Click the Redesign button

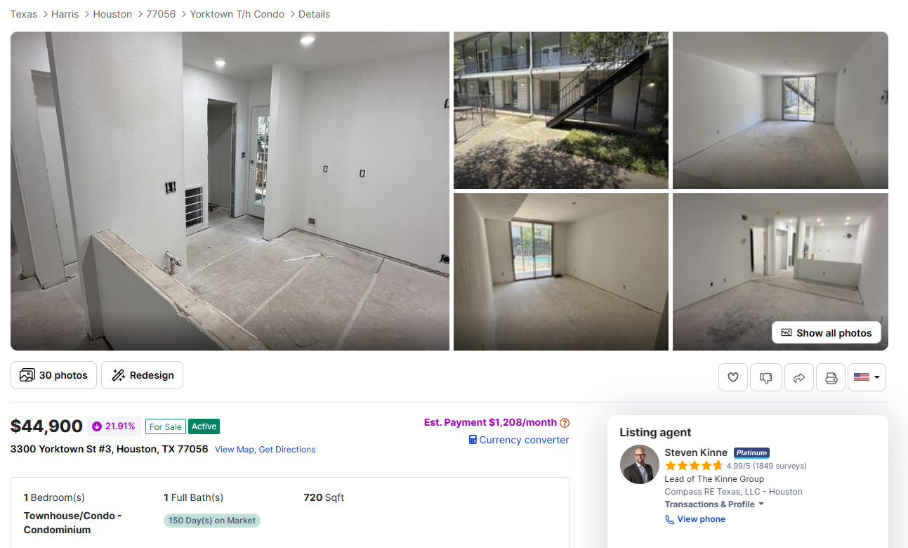142,375
